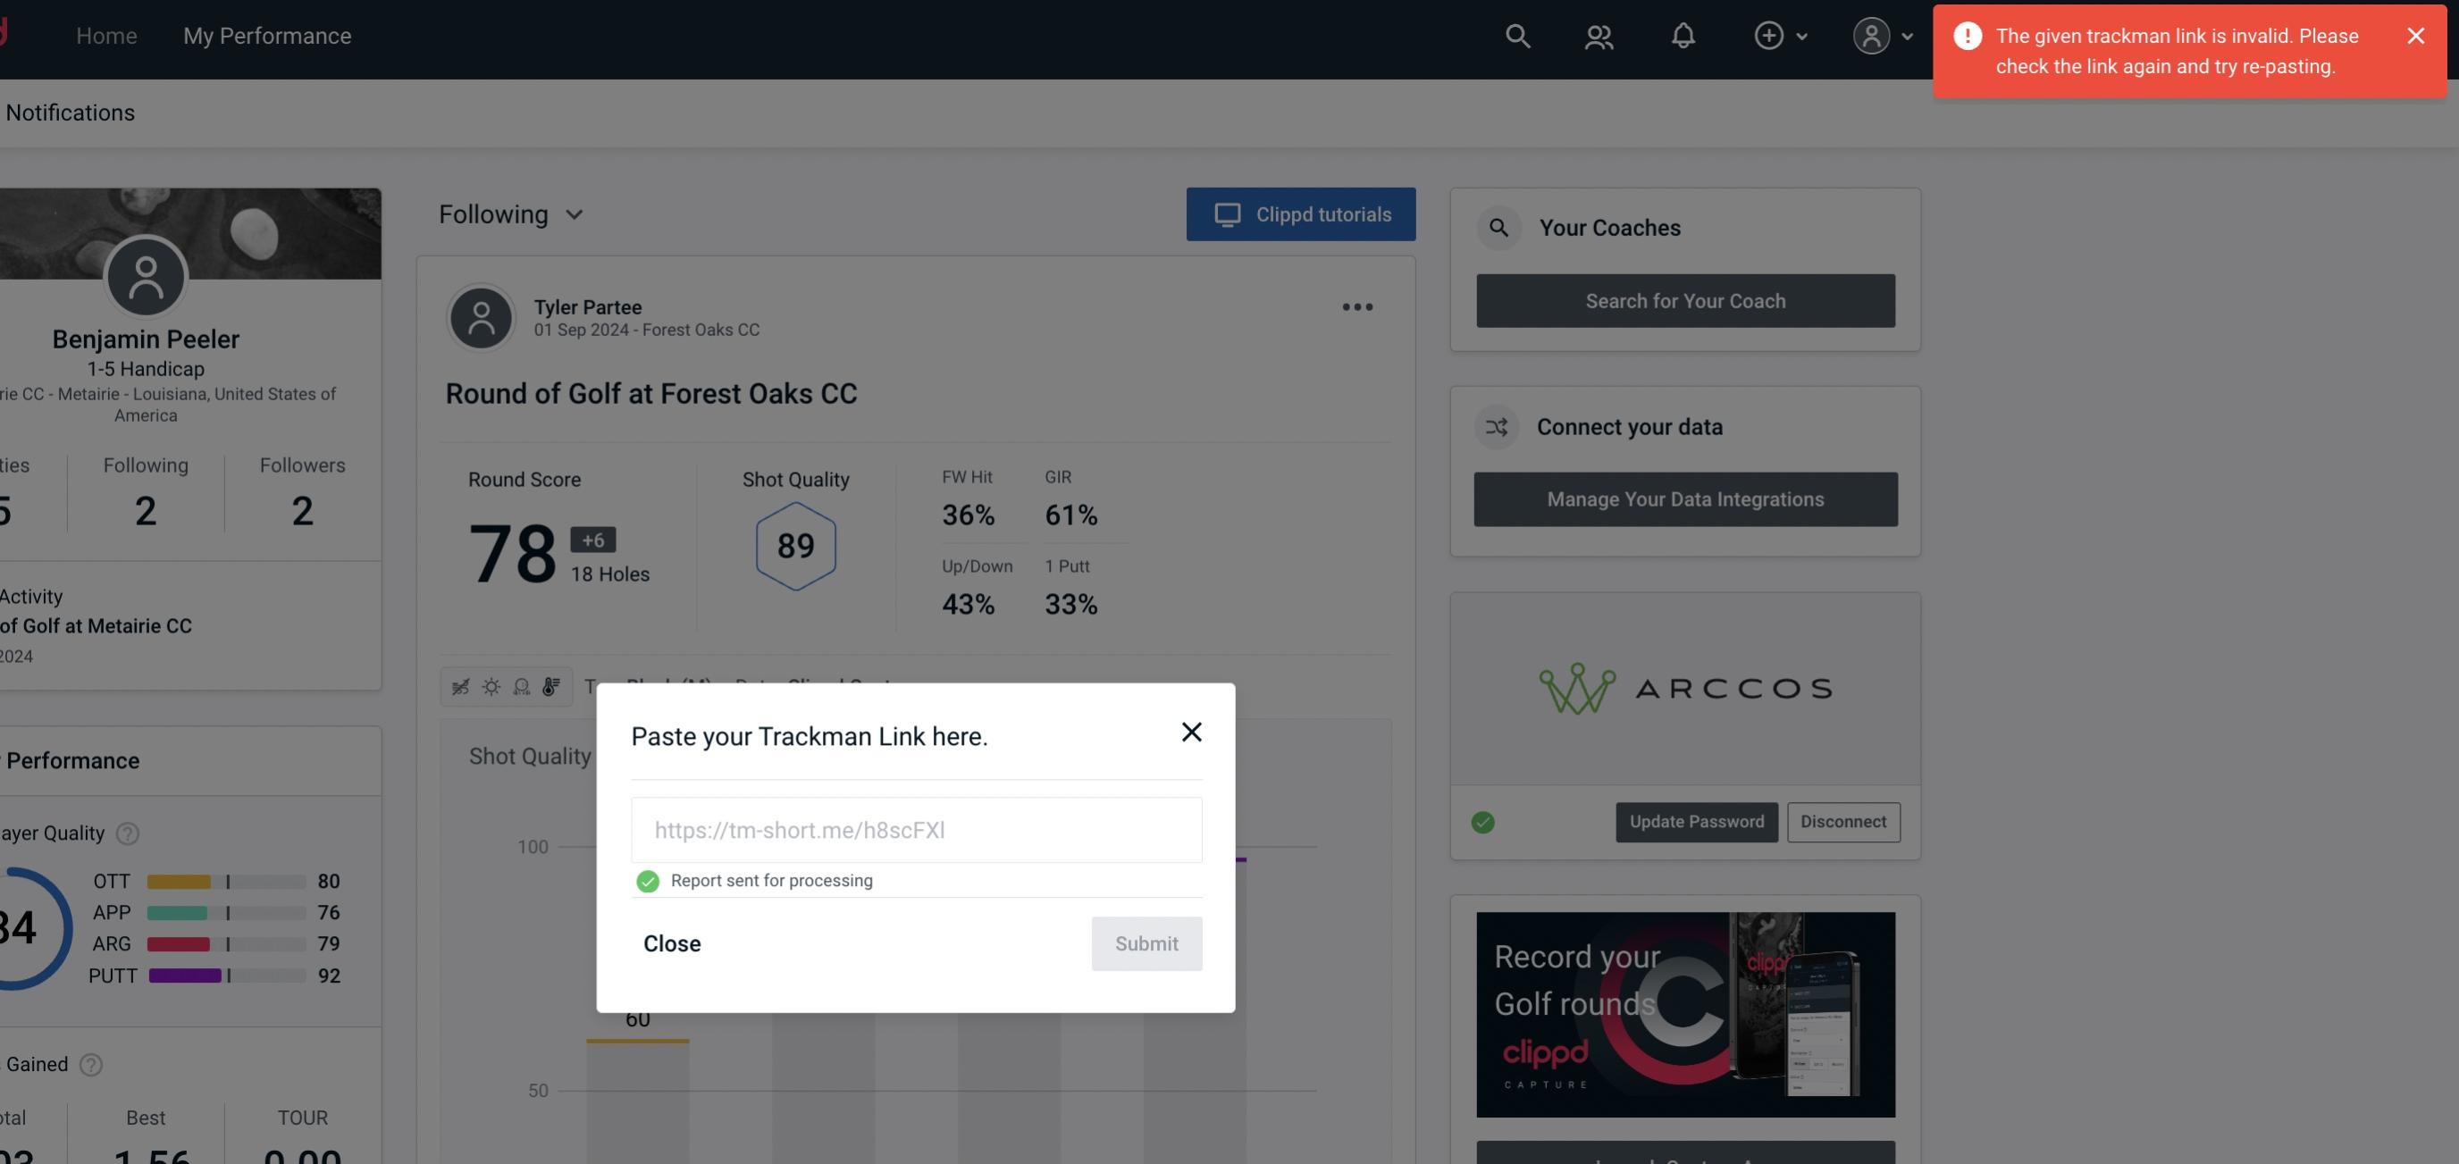Viewport: 2459px width, 1164px height.
Task: Click the Clippd tutorials button
Action: 1302,214
